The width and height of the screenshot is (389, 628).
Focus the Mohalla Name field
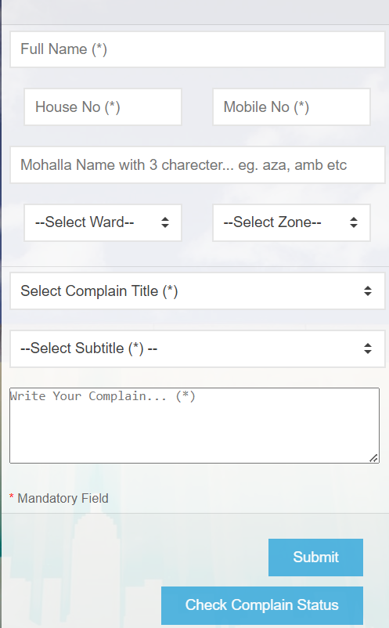point(197,165)
